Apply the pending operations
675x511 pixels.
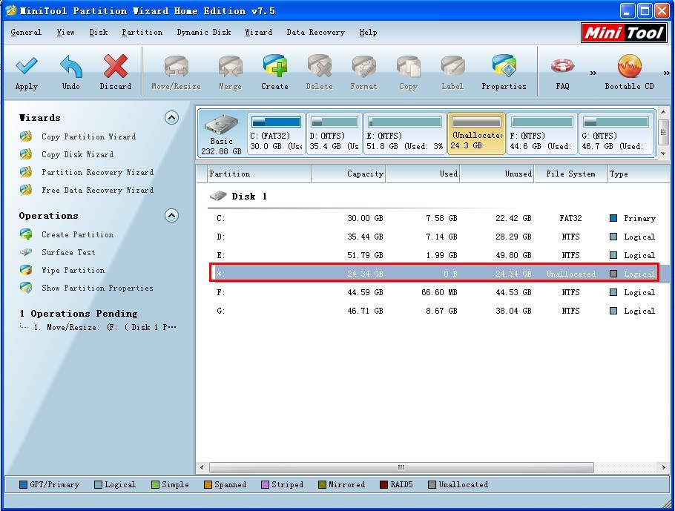[x=27, y=73]
